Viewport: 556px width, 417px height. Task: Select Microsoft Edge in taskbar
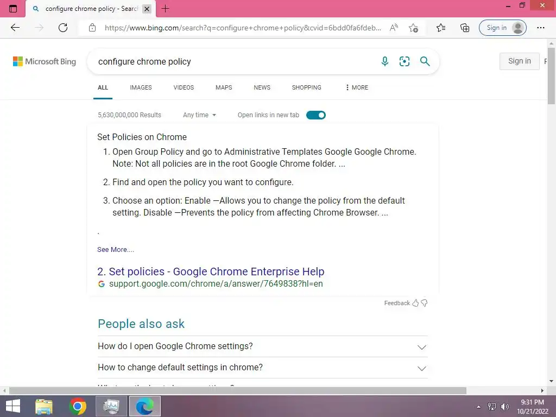[144, 406]
